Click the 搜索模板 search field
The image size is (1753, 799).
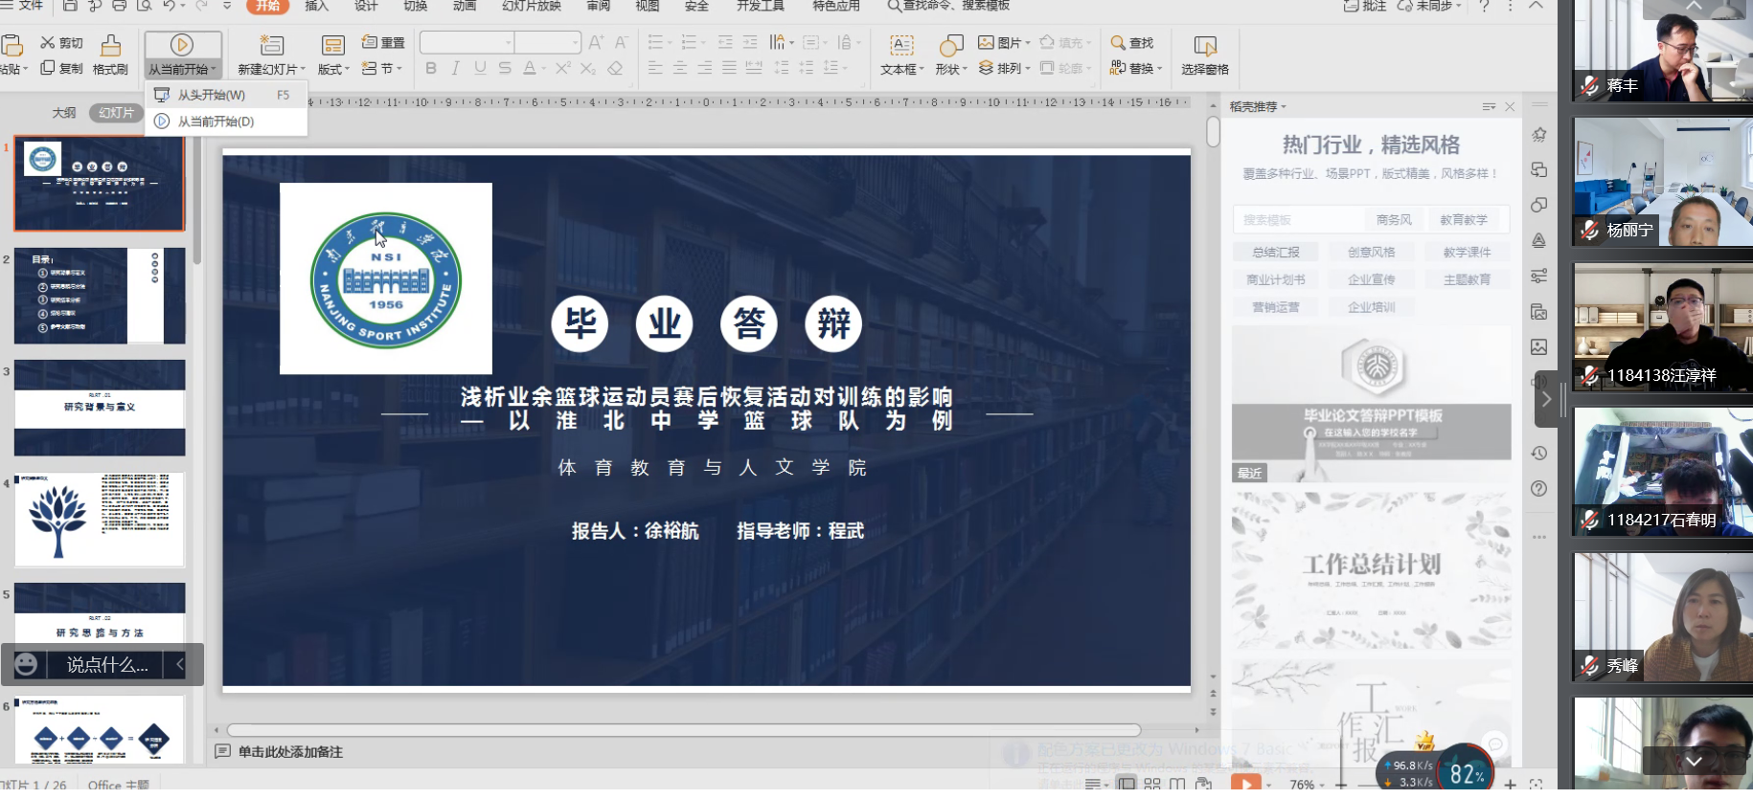(1298, 220)
